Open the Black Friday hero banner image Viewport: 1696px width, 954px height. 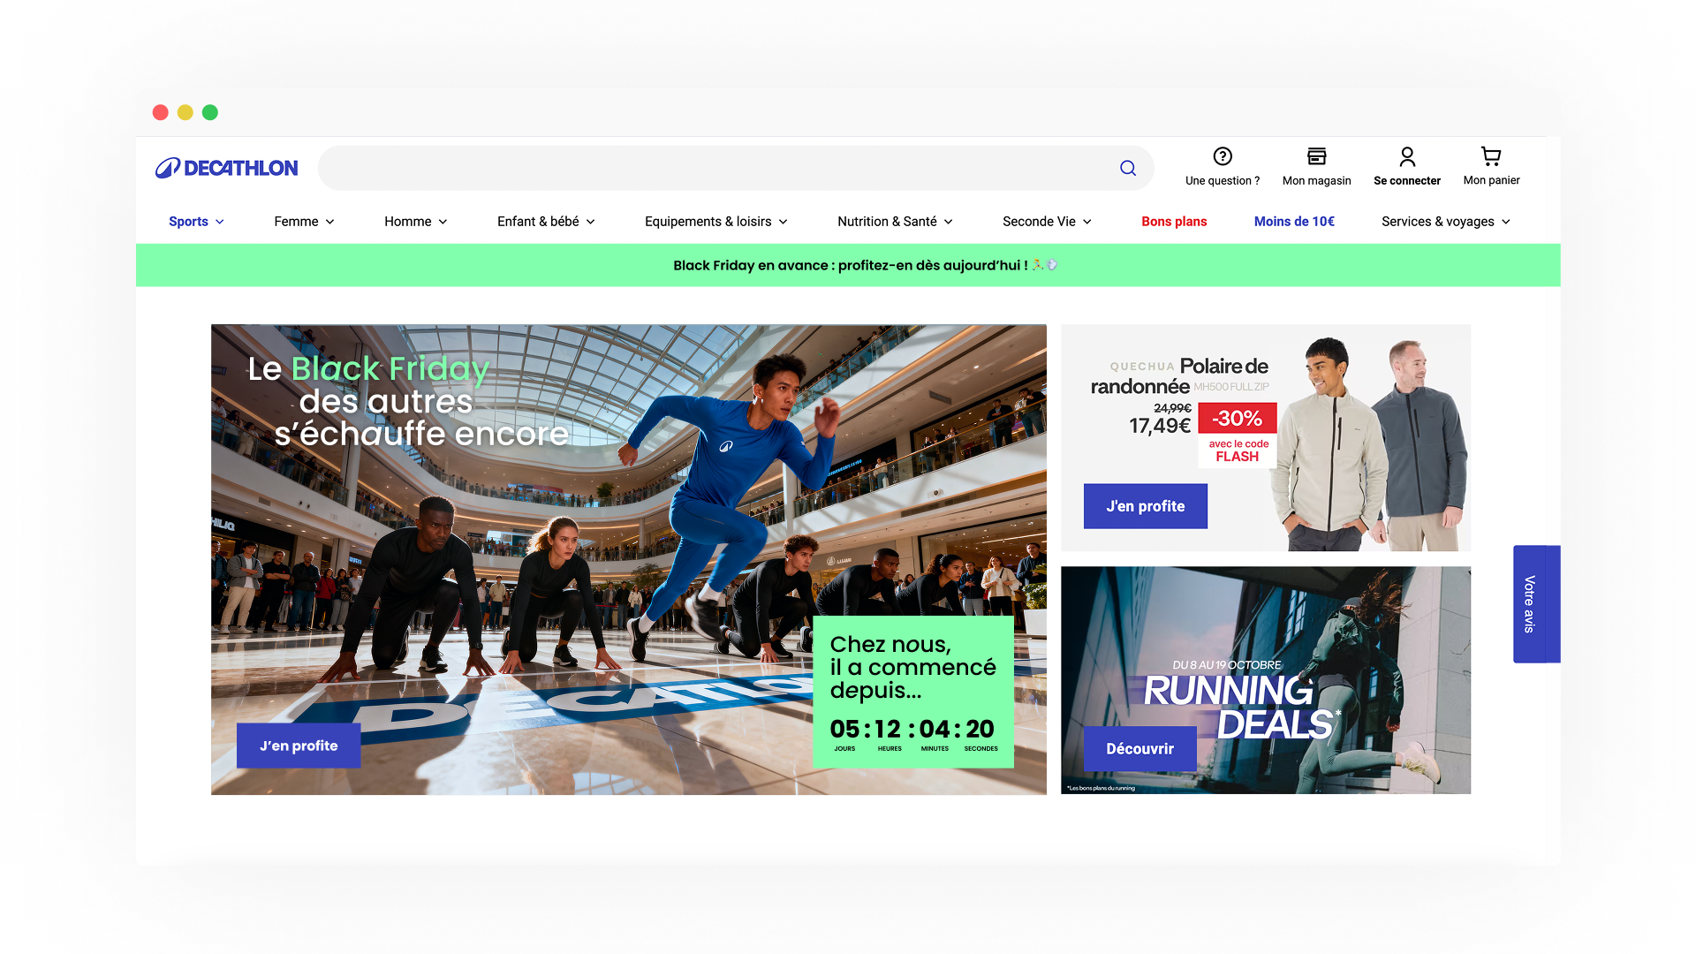click(x=629, y=559)
